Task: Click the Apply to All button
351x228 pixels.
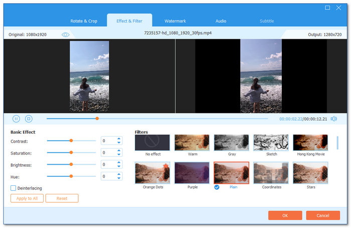Action: [x=27, y=198]
